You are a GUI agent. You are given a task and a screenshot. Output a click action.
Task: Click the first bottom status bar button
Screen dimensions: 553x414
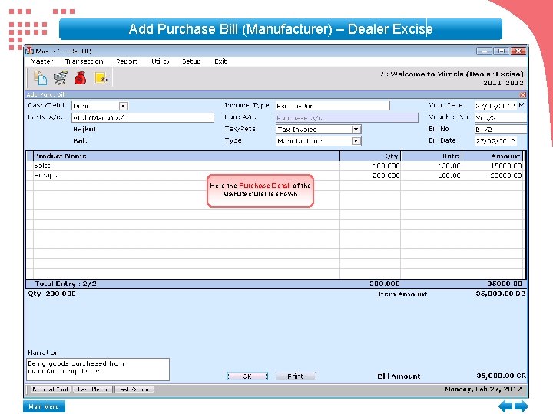[50, 389]
